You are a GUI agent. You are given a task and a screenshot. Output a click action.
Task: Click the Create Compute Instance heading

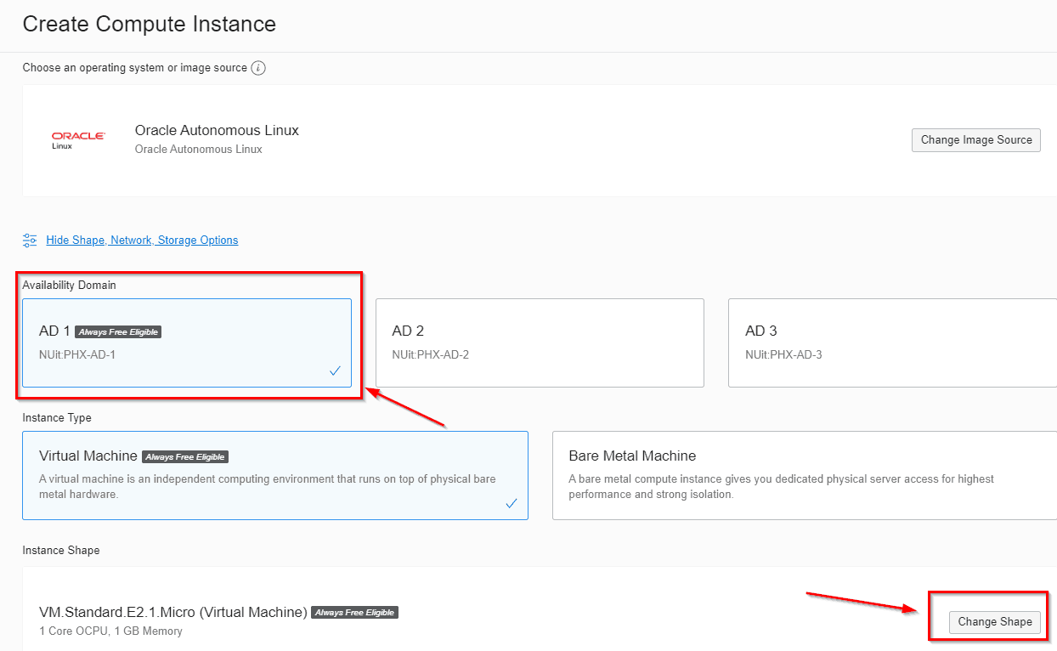tap(150, 24)
